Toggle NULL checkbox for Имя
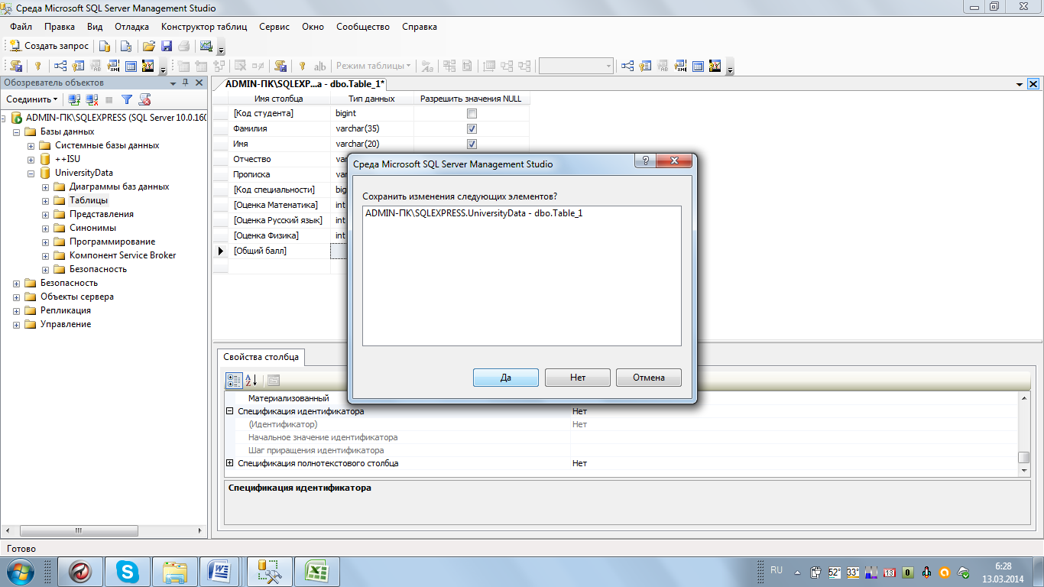Image resolution: width=1044 pixels, height=587 pixels. coord(472,144)
